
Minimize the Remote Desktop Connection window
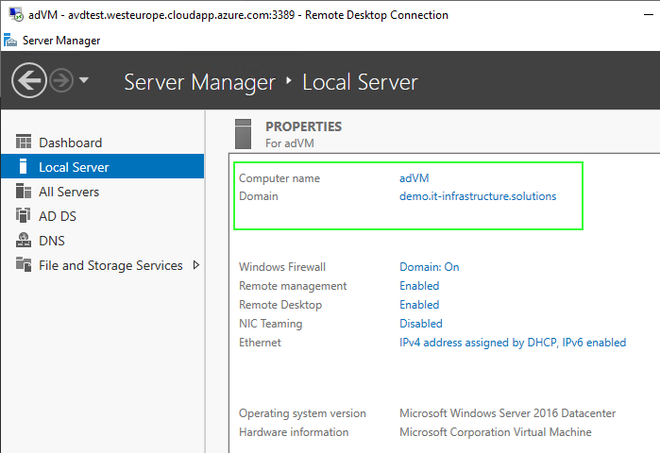click(649, 15)
